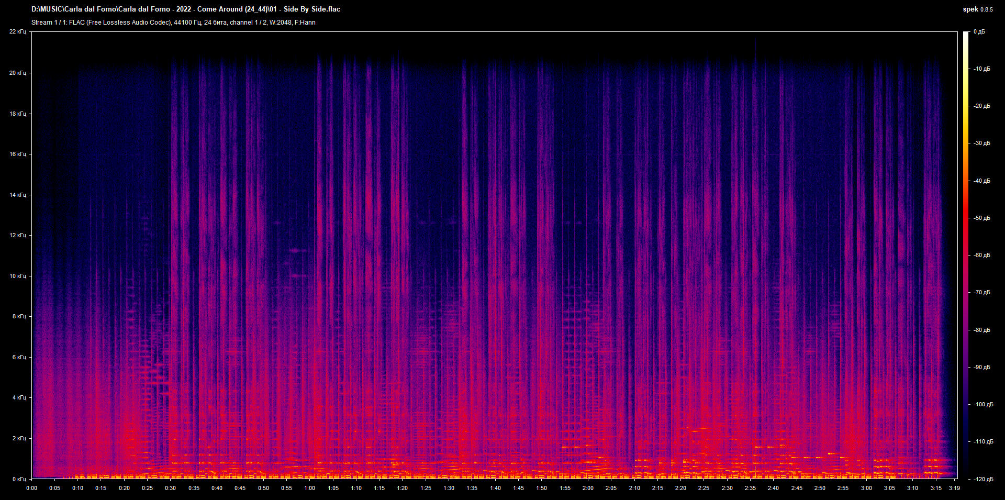Click the '-60 дБ' level scale label

point(981,255)
